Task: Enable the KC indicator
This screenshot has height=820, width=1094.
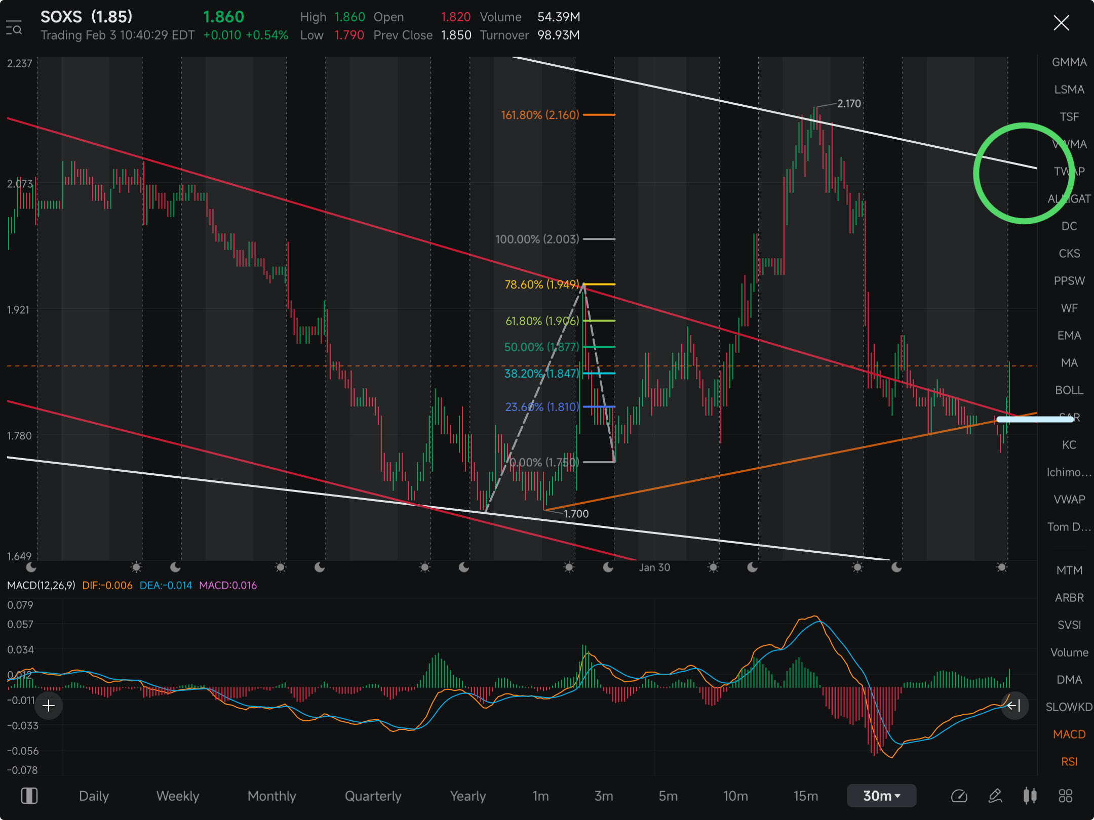Action: 1069,445
